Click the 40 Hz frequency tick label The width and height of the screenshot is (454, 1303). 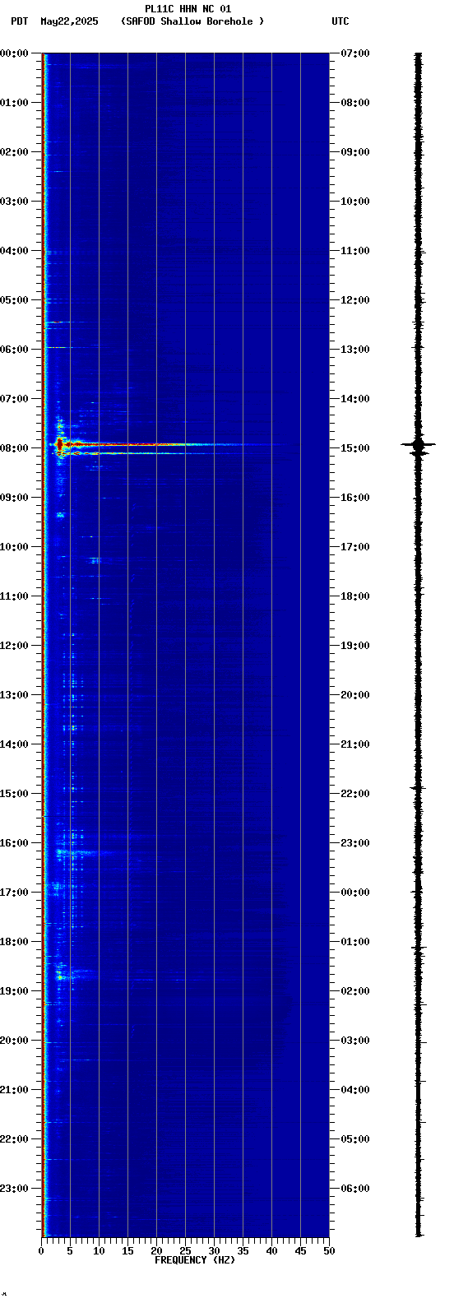271,1251
